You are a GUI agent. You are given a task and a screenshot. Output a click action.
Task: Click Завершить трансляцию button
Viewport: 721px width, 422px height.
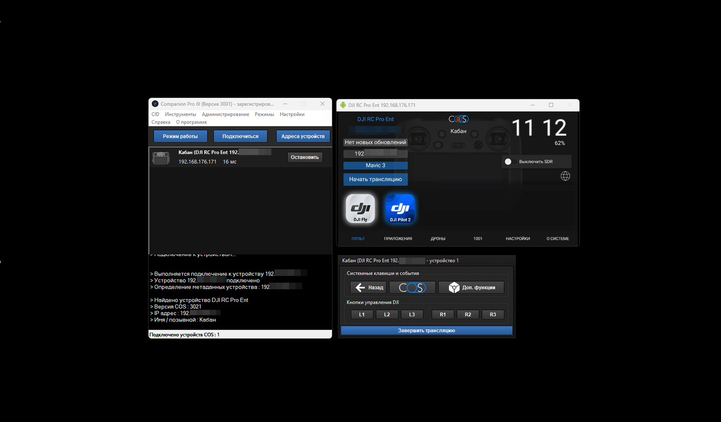click(426, 330)
